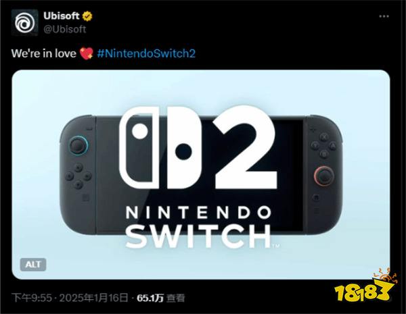Screen dimensions: 406x314
Task: Click the Ubisoft swirl profile avatar
Action: (x=24, y=23)
